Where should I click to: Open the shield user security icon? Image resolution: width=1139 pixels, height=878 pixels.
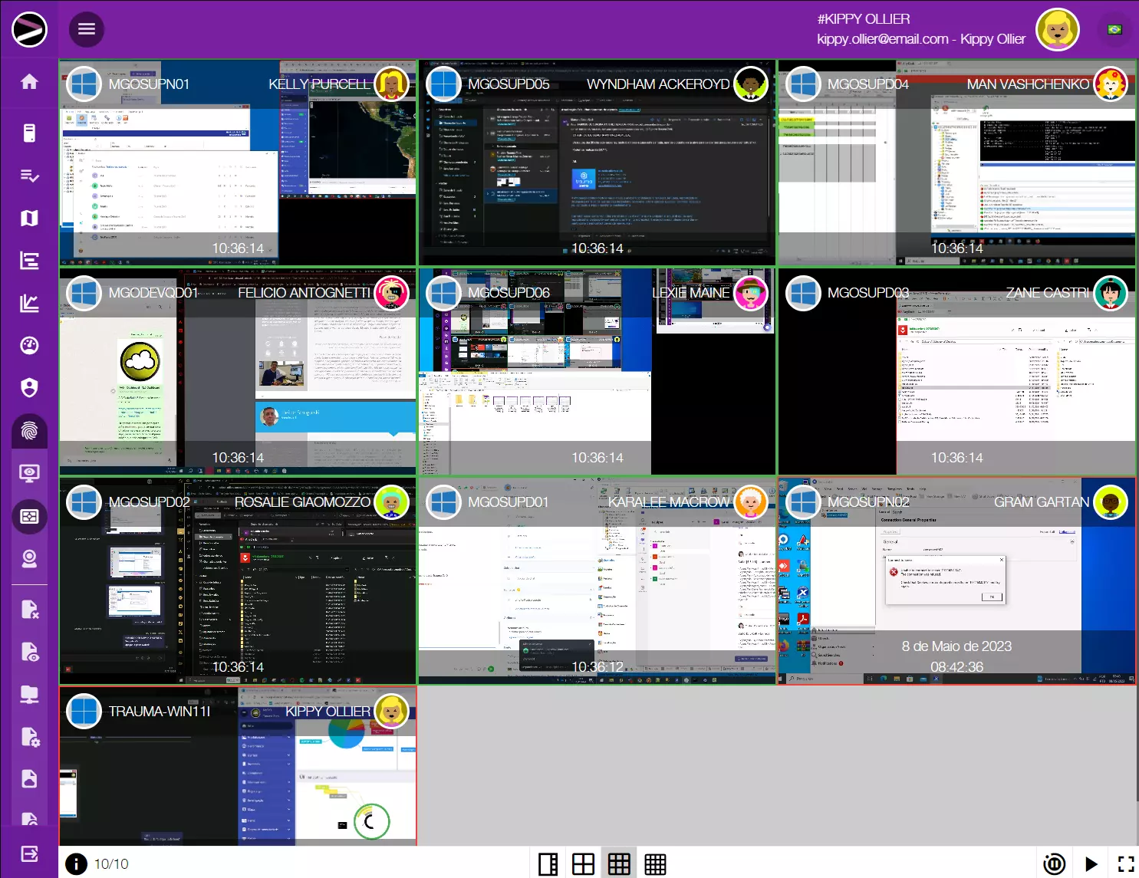[29, 388]
